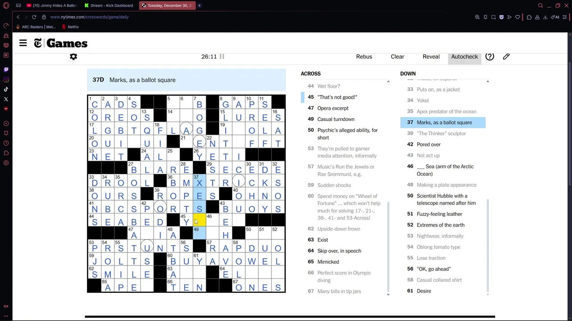Open the Instagram sidebar icon
Image resolution: width=572 pixels, height=321 pixels.
(6, 80)
